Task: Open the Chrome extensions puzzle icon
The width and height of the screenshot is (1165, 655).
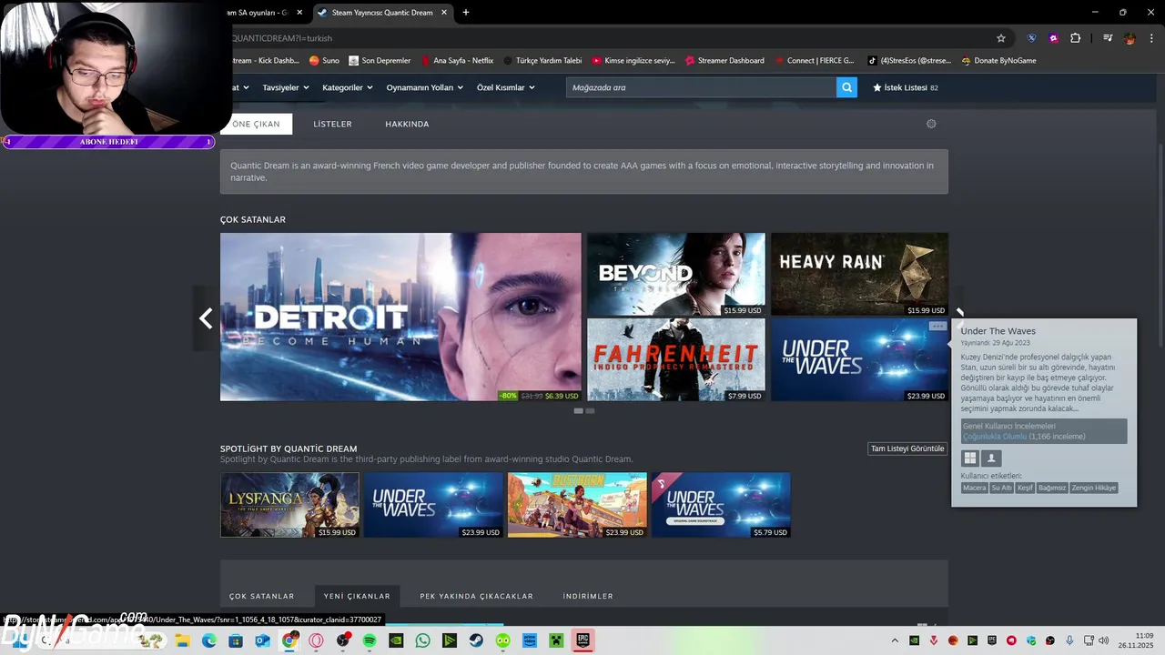Action: [x=1076, y=38]
